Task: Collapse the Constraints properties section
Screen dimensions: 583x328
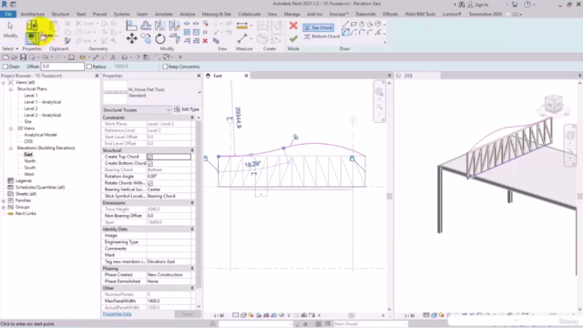Action: pyautogui.click(x=192, y=118)
